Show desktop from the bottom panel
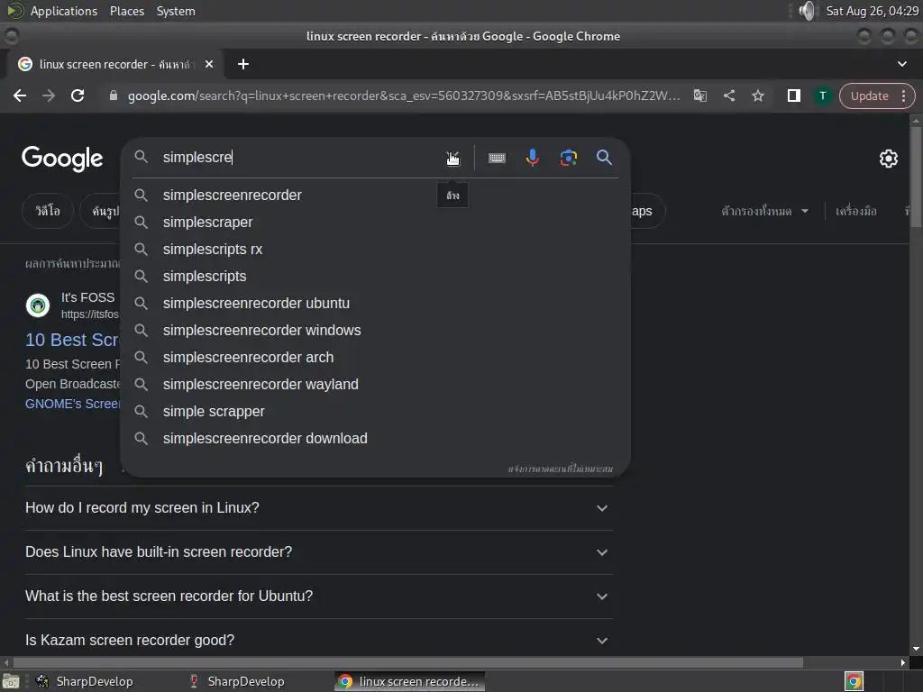Screen dimensions: 923x692 [x=10, y=681]
